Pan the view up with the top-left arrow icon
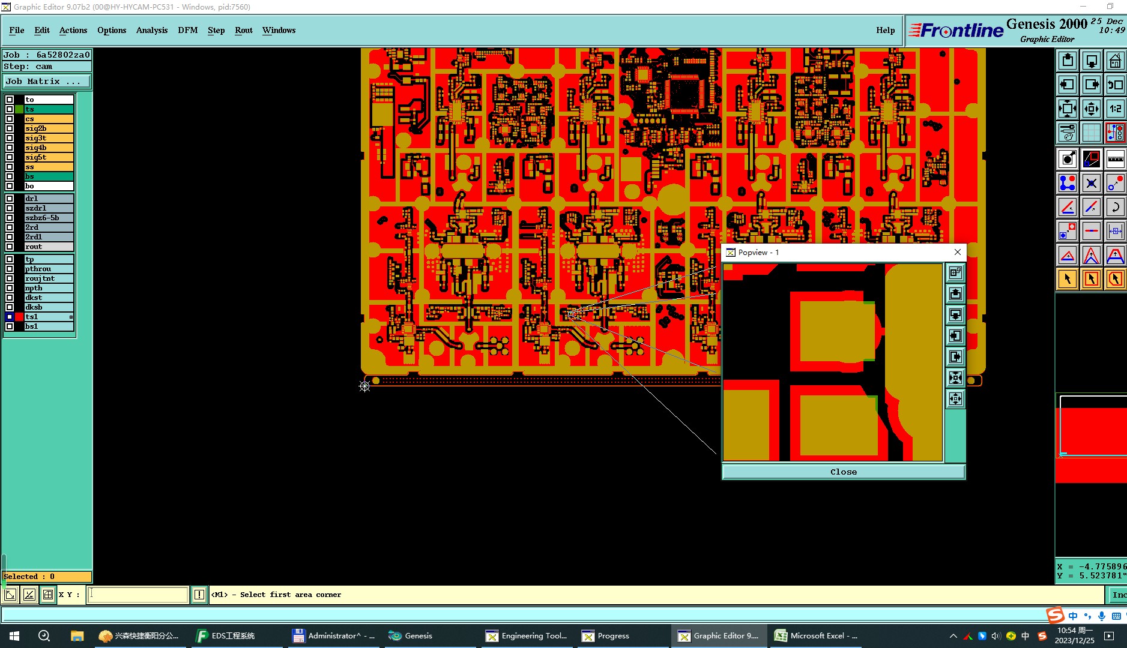The image size is (1127, 648). pyautogui.click(x=1068, y=61)
